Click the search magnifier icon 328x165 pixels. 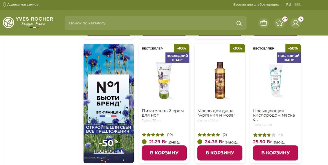pos(239,23)
